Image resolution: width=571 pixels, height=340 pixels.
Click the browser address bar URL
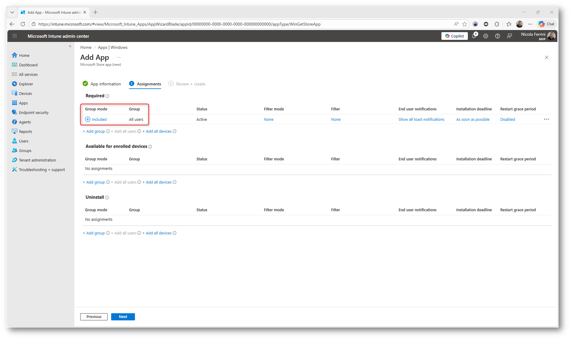tap(179, 24)
